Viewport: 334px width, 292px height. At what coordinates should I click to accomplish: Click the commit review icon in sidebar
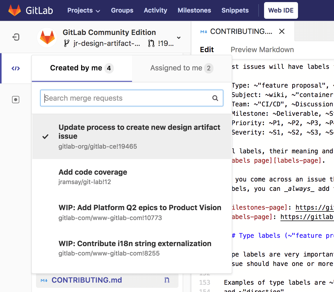[15, 100]
